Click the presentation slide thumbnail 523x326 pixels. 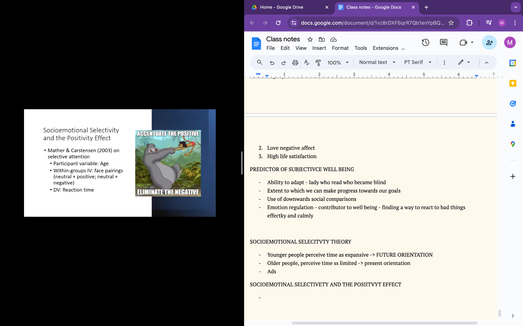coord(120,163)
